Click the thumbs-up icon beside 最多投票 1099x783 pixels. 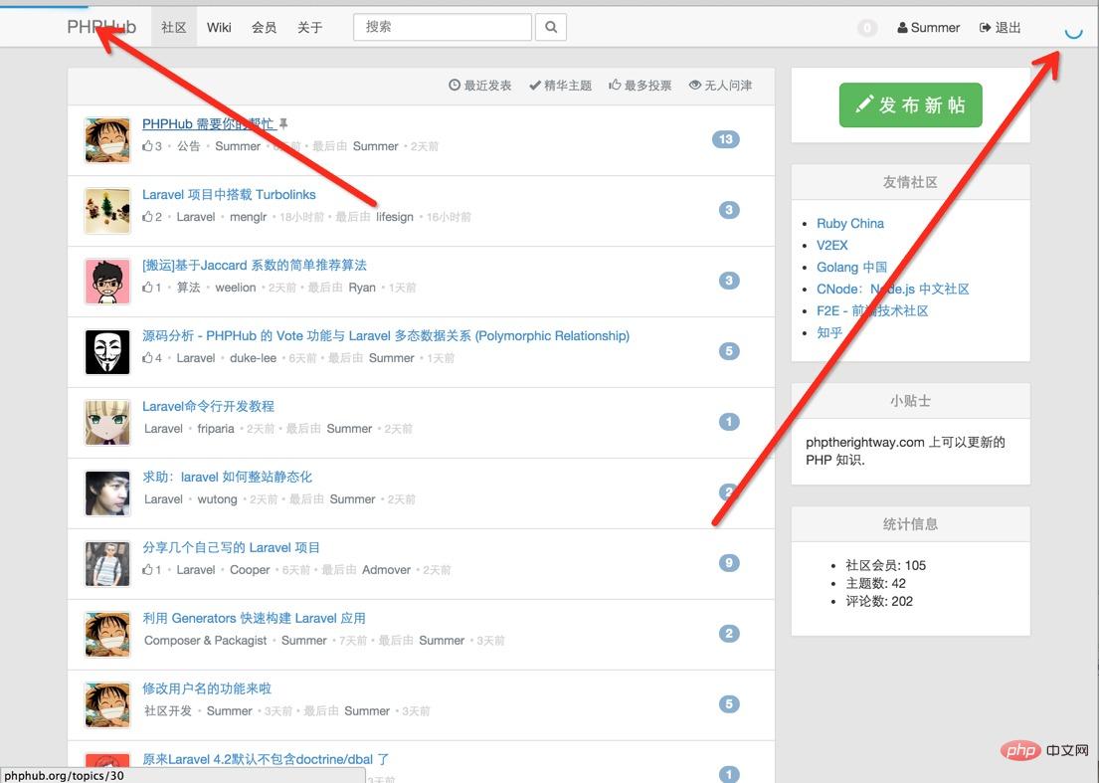point(614,85)
